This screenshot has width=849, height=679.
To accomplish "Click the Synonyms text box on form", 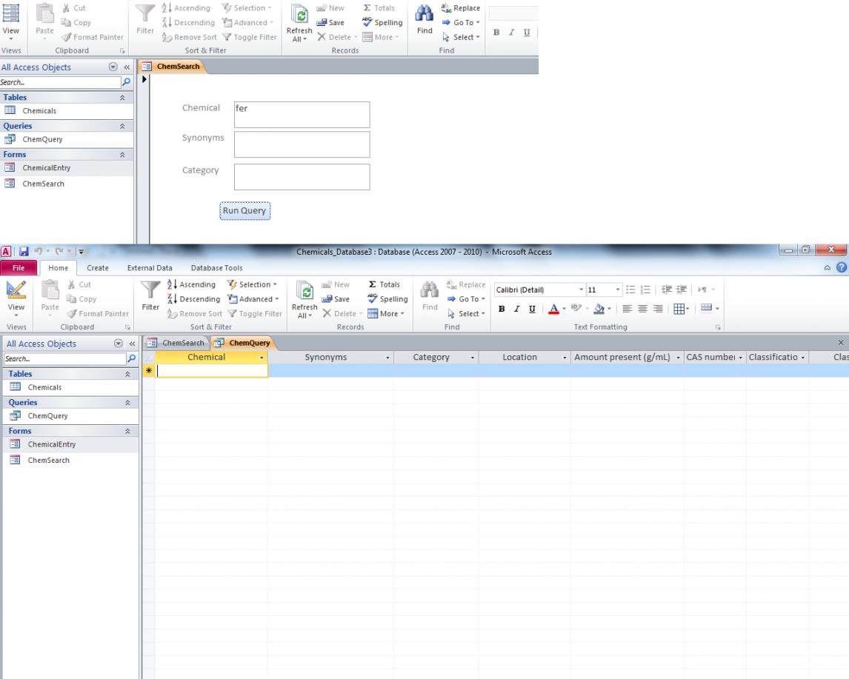I will [x=302, y=144].
